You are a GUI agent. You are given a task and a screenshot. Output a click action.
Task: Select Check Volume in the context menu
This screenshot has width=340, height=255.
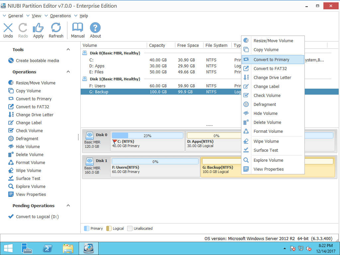coord(273,95)
